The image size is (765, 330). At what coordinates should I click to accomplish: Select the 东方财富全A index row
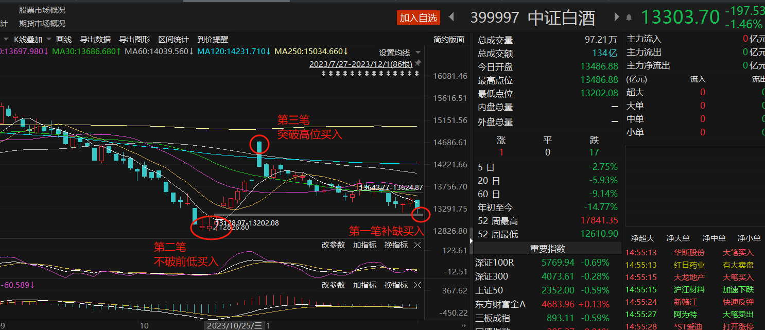[548, 304]
